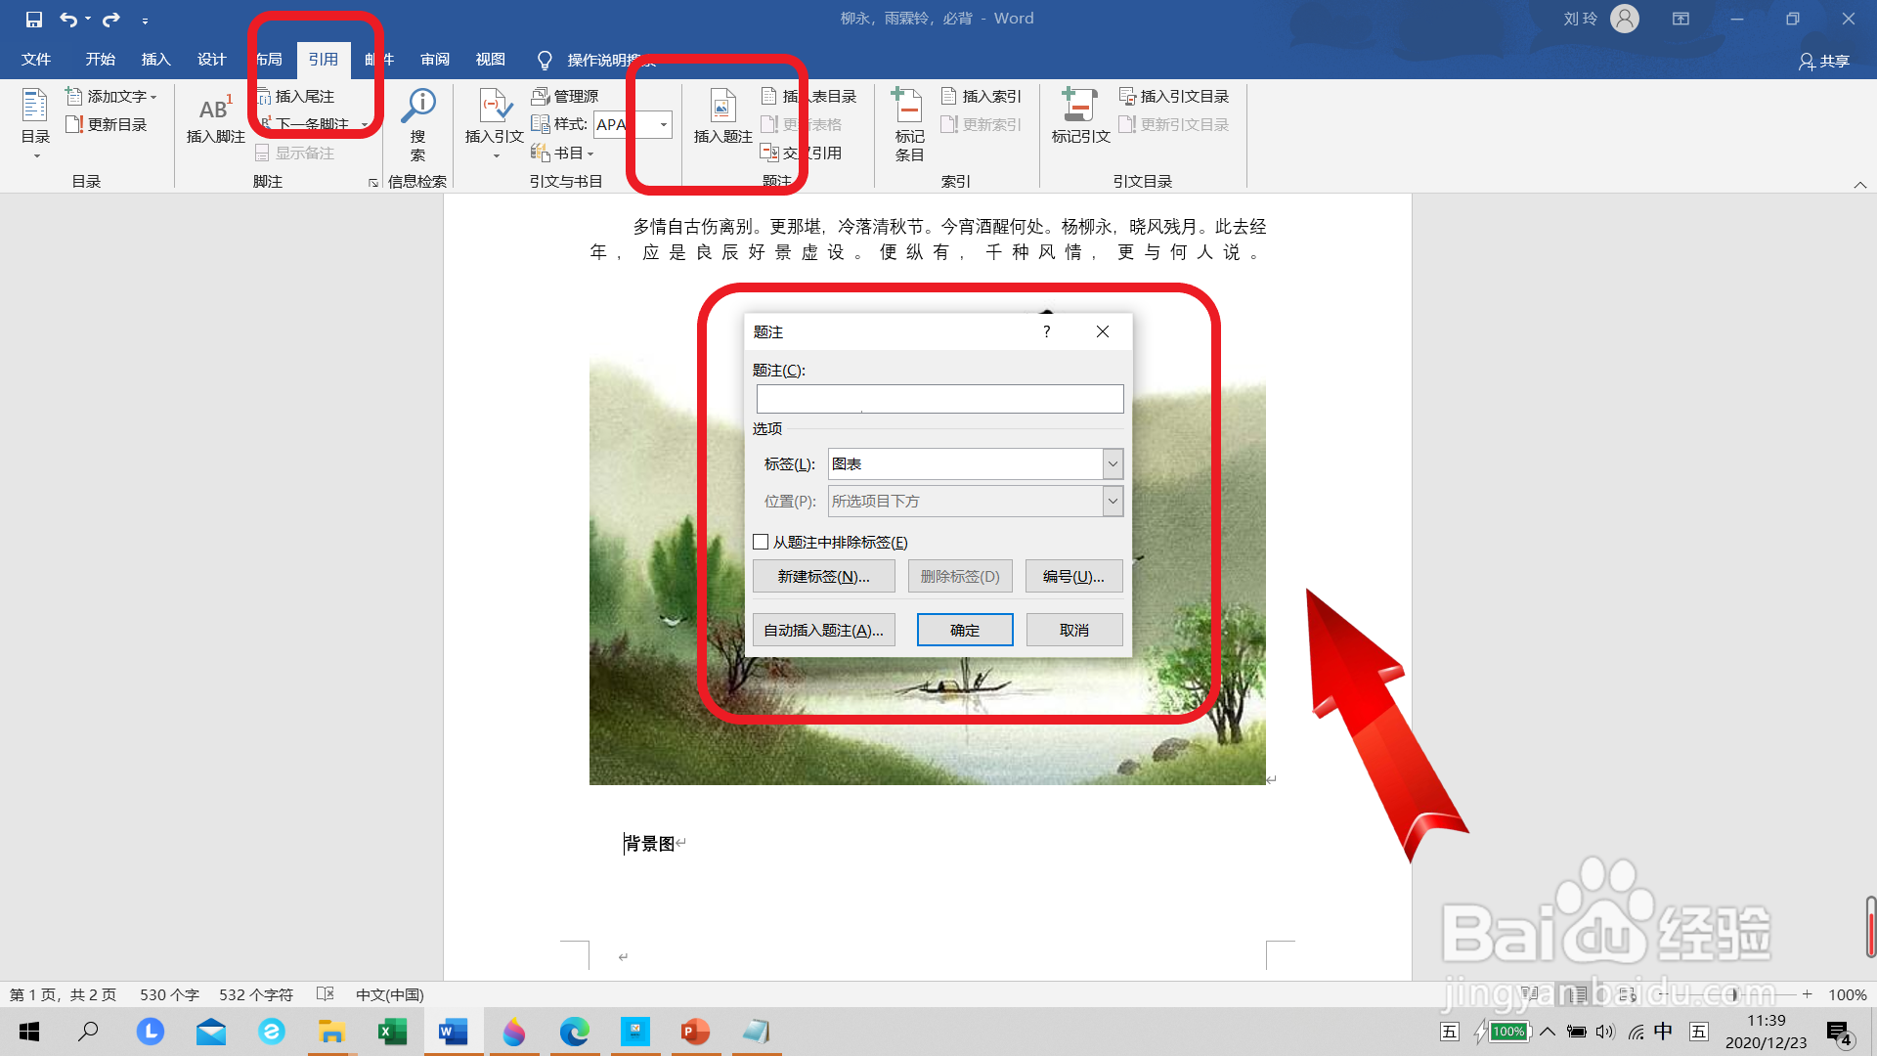Click Insert Table of Authorities (插入引文目录)
The image size is (1877, 1056).
coord(1174,96)
